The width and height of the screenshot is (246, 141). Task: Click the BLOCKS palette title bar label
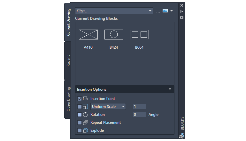pyautogui.click(x=182, y=123)
